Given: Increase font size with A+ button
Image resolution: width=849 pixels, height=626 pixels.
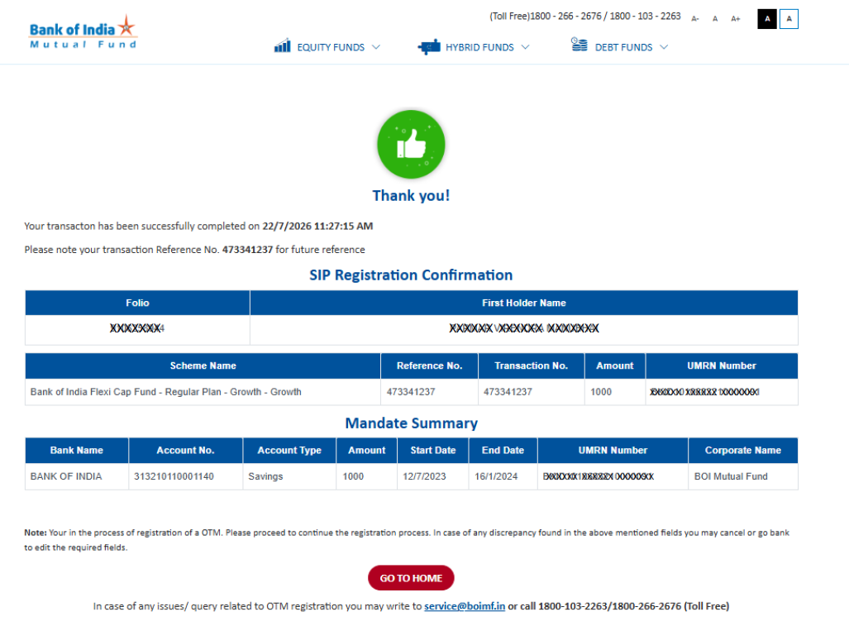Looking at the screenshot, I should pyautogui.click(x=735, y=19).
